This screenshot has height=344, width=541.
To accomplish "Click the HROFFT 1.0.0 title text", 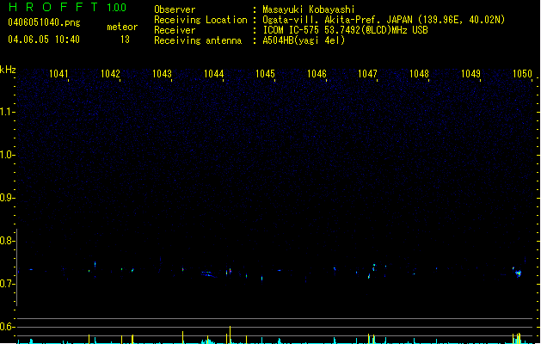I will coord(68,7).
